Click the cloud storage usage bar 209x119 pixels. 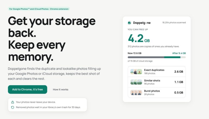point(157,57)
